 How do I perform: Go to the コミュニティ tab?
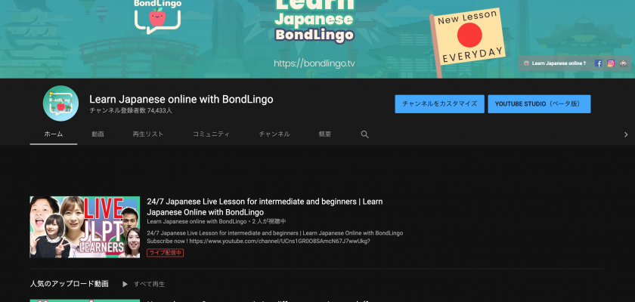tap(211, 134)
